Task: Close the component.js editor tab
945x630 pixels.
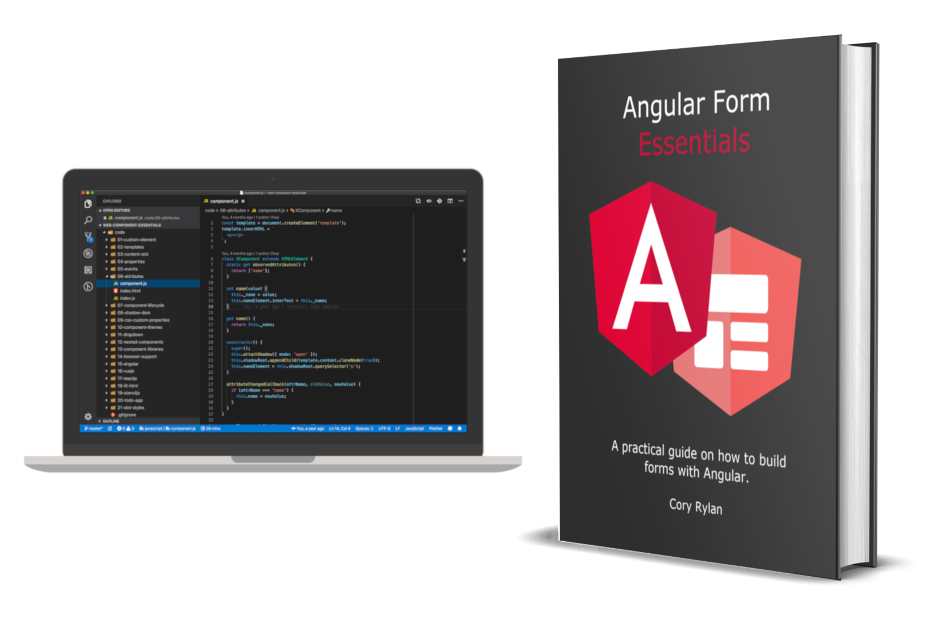Action: 243,201
